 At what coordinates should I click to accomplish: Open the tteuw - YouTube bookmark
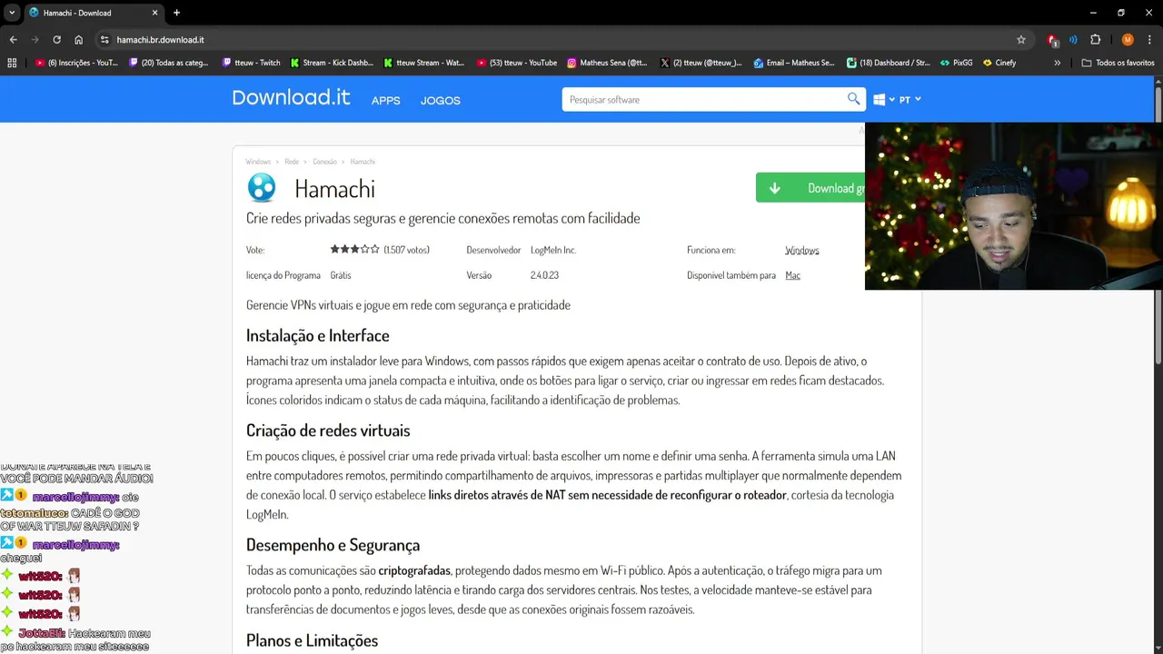[517, 63]
